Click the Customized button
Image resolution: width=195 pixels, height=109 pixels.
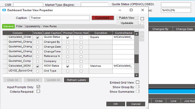(103, 18)
